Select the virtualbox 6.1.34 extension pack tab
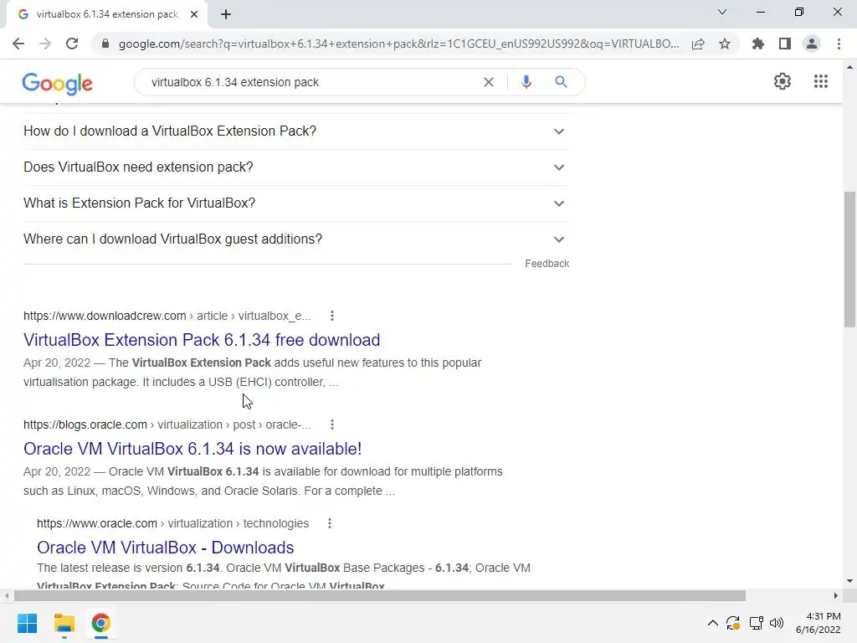Screen dimensions: 857x643 coord(106,14)
